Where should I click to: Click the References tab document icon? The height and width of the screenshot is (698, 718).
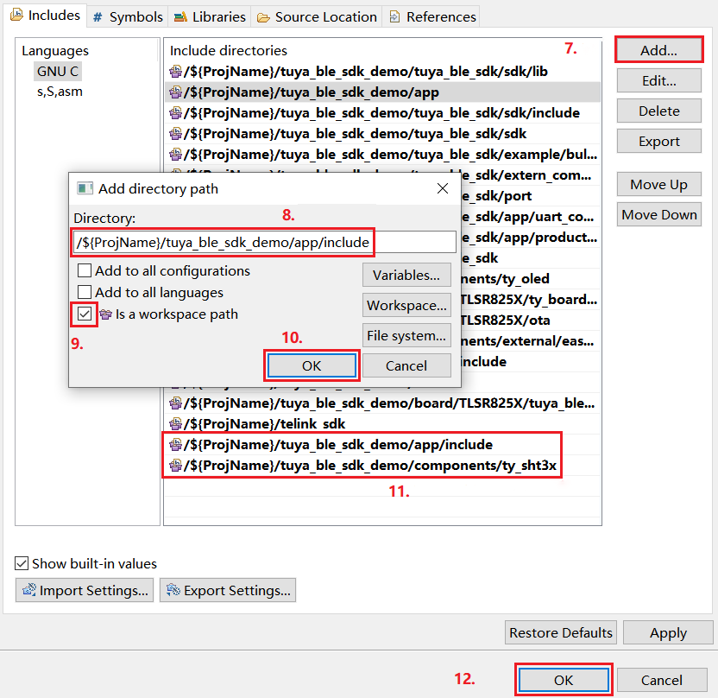click(394, 17)
